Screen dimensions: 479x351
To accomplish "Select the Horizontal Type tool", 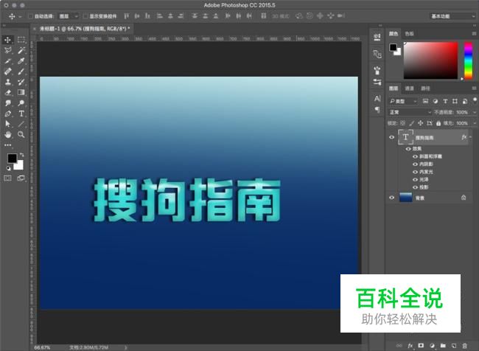I will click(21, 114).
